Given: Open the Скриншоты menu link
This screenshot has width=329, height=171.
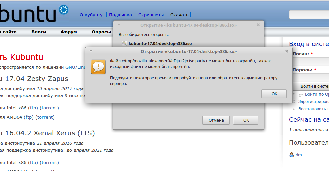Looking at the screenshot, I should (151, 15).
